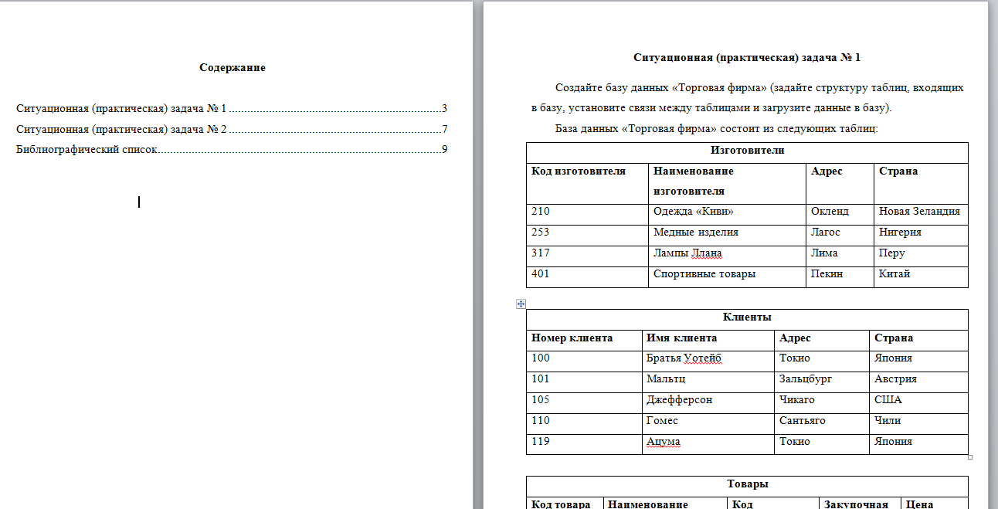Click the table move handle icon above Клиенты
The height and width of the screenshot is (509, 998).
point(521,304)
